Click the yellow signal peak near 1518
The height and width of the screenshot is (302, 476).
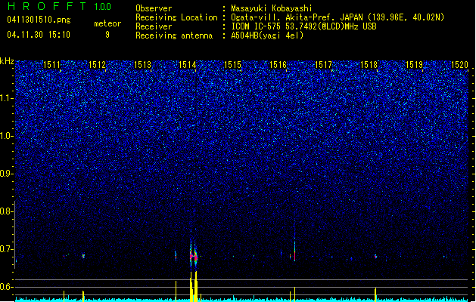pyautogui.click(x=375, y=294)
